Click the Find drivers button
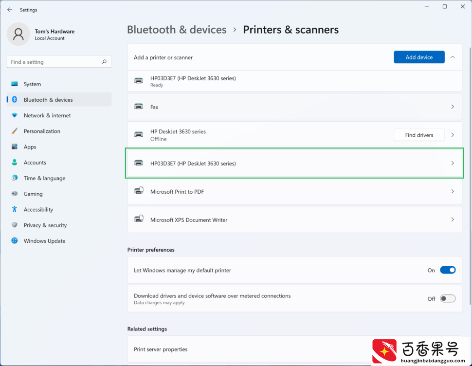 tap(419, 135)
